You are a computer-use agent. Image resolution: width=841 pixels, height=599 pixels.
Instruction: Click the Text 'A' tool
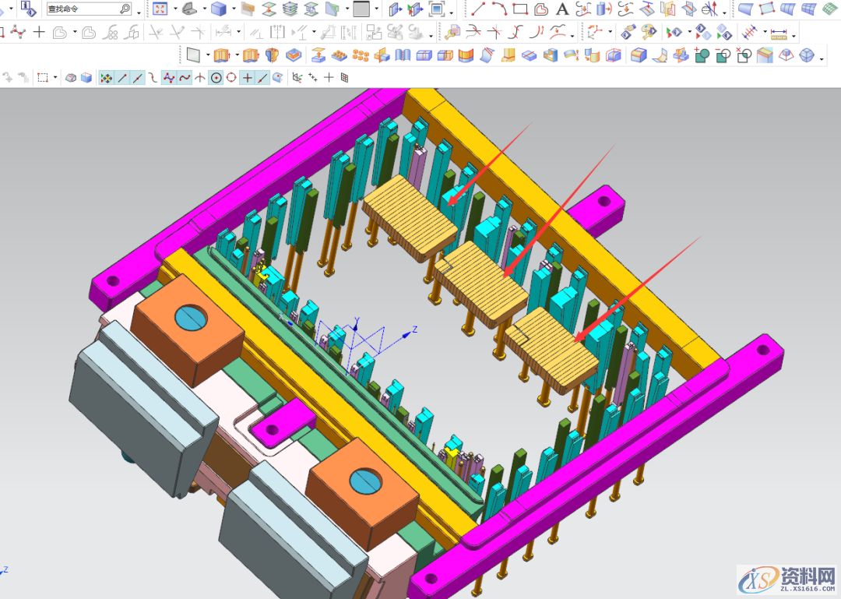[561, 9]
